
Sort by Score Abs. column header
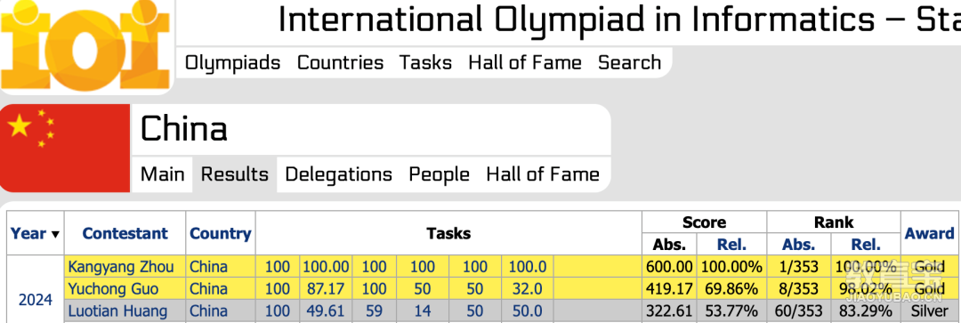(669, 245)
